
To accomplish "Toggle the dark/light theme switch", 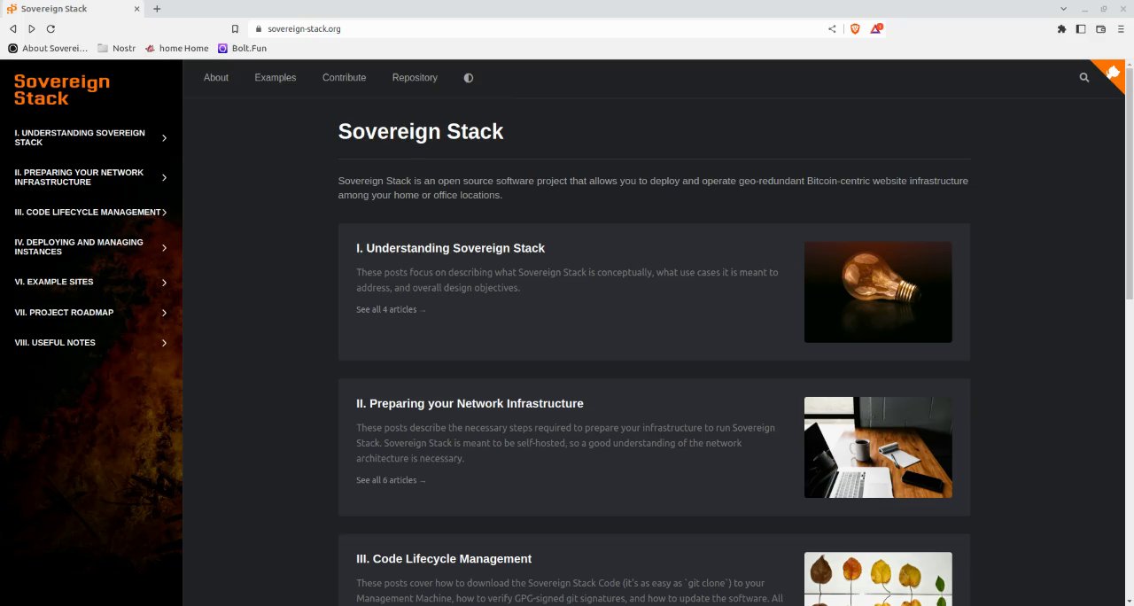I will (469, 78).
